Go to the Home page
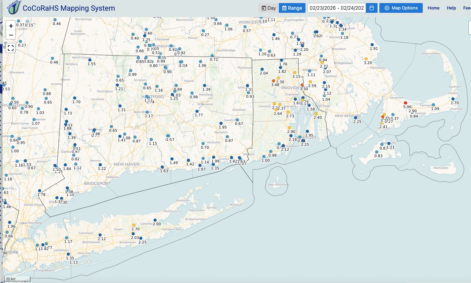The image size is (471, 283). coord(433,8)
